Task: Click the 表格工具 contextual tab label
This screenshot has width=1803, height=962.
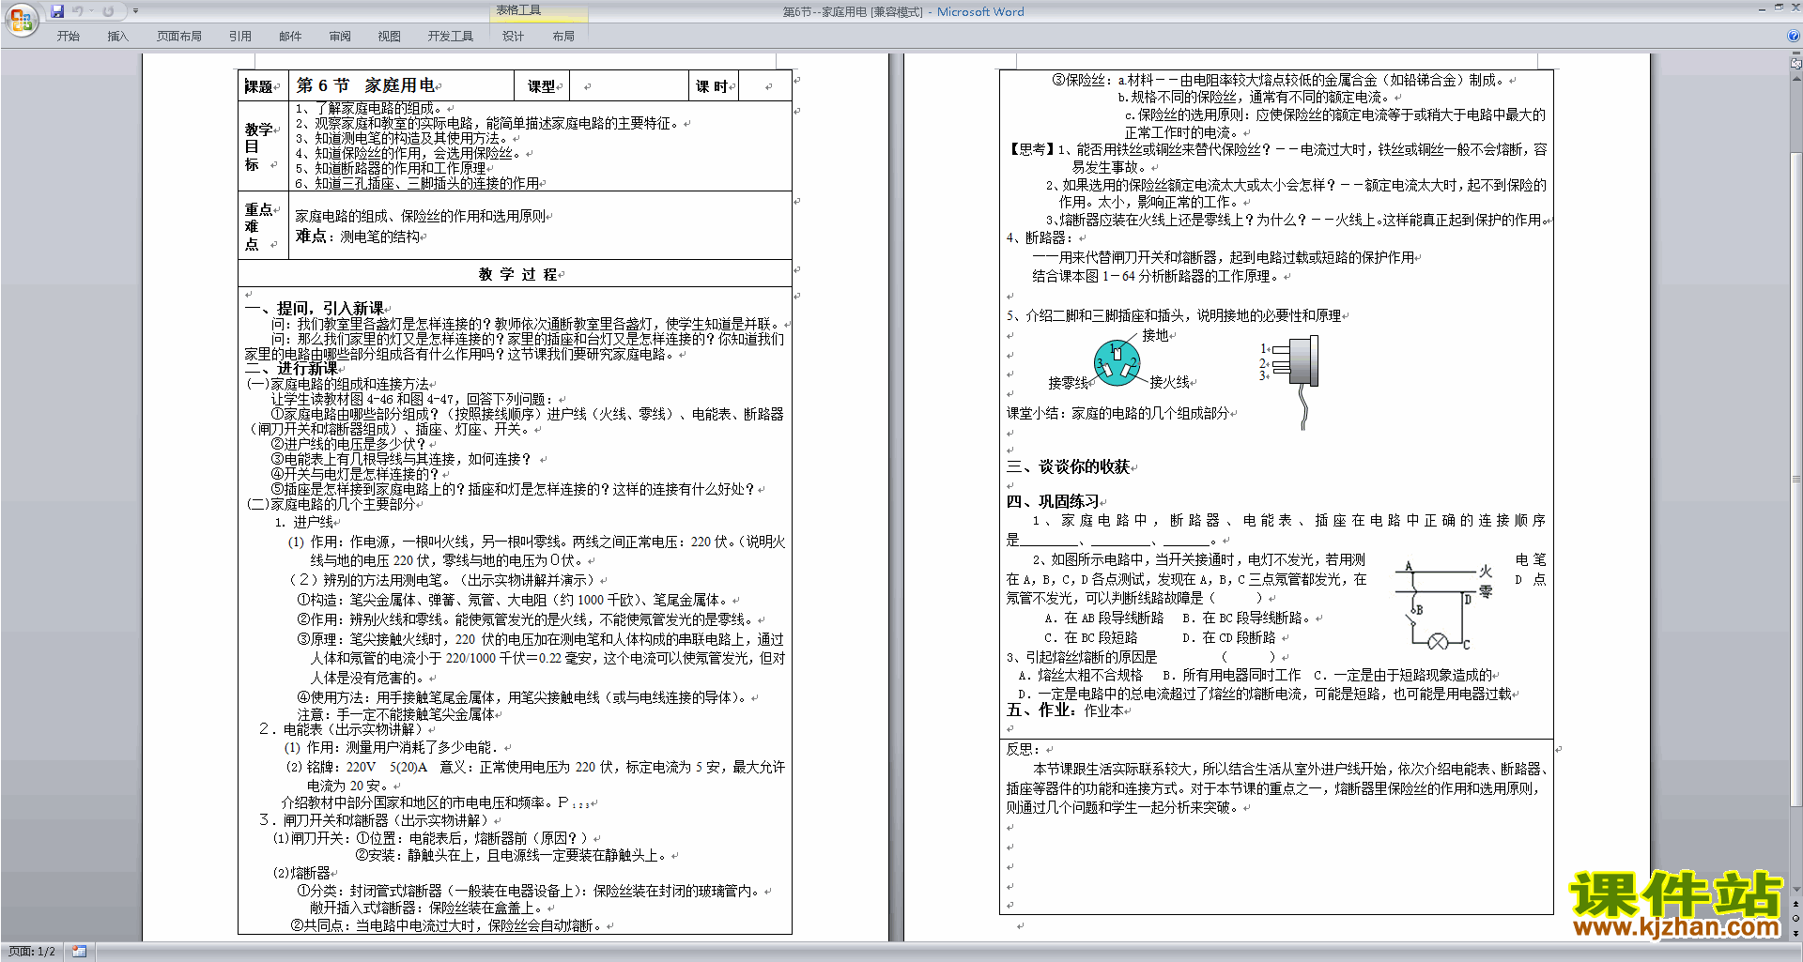Action: click(x=518, y=10)
